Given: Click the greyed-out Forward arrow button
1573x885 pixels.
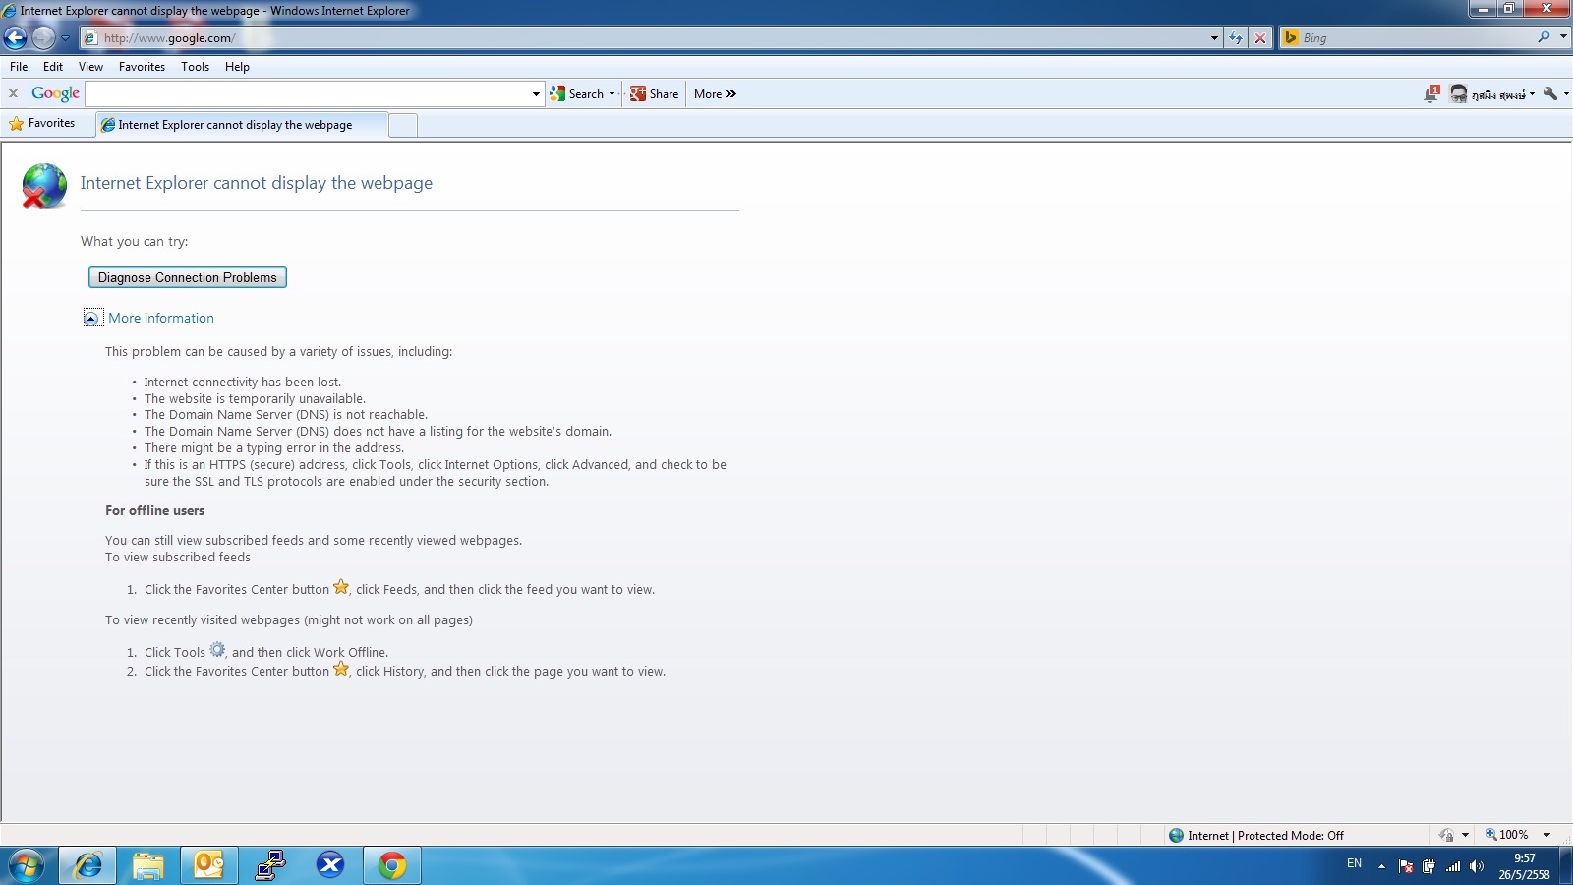Looking at the screenshot, I should (x=43, y=38).
